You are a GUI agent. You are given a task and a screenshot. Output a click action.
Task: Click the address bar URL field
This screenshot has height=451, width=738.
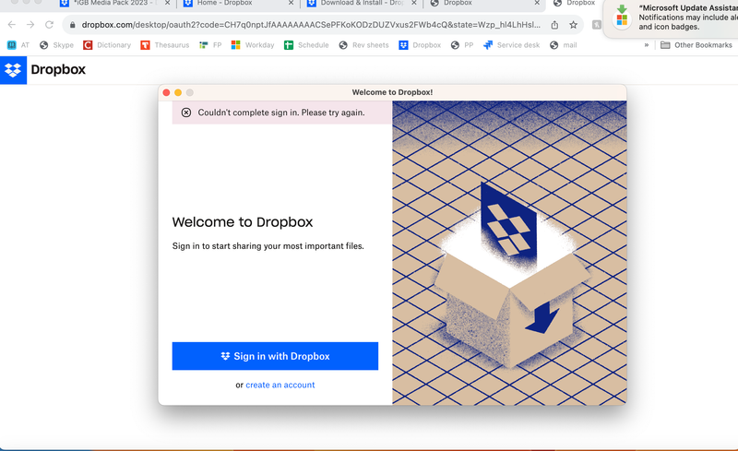click(x=304, y=25)
